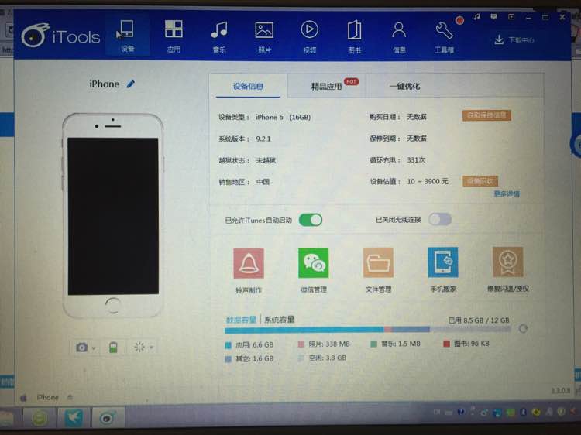Click the iTools logo
Screen dimensions: 581x435
[60, 36]
